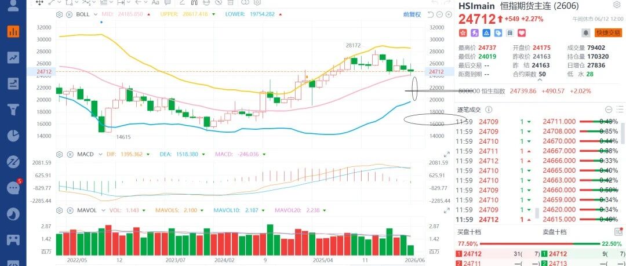Screen dimensions: 626x266
Task: Open the game controller sidebar icon
Action: click(x=13, y=240)
